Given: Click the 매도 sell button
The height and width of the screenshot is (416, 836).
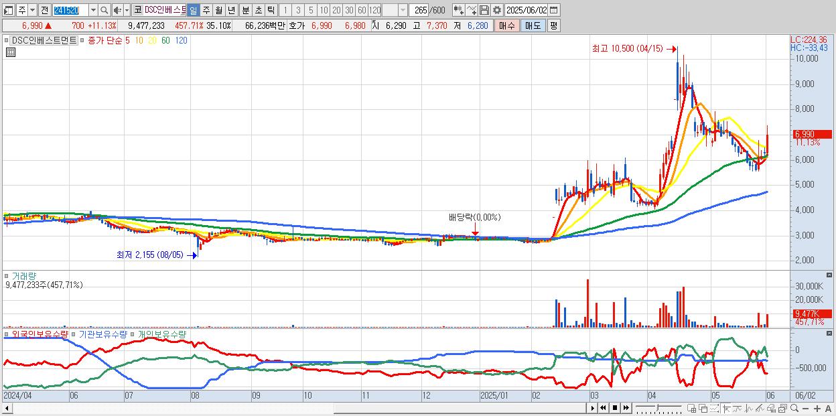Looking at the screenshot, I should [x=533, y=25].
